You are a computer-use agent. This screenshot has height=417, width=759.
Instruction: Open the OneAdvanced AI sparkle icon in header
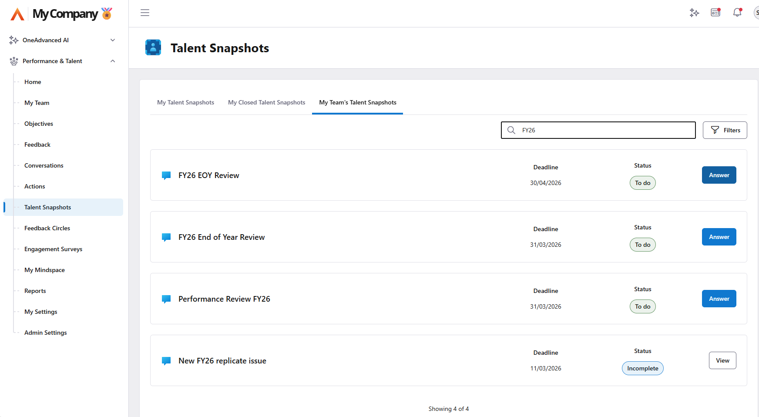[x=694, y=13]
